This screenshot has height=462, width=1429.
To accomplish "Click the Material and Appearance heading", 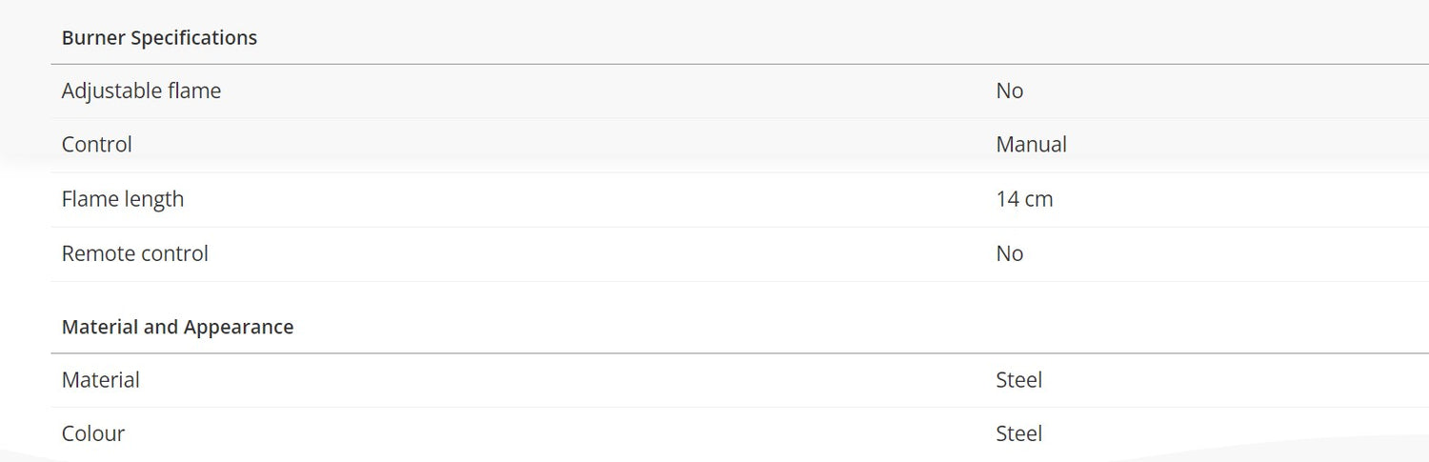I will click(177, 327).
